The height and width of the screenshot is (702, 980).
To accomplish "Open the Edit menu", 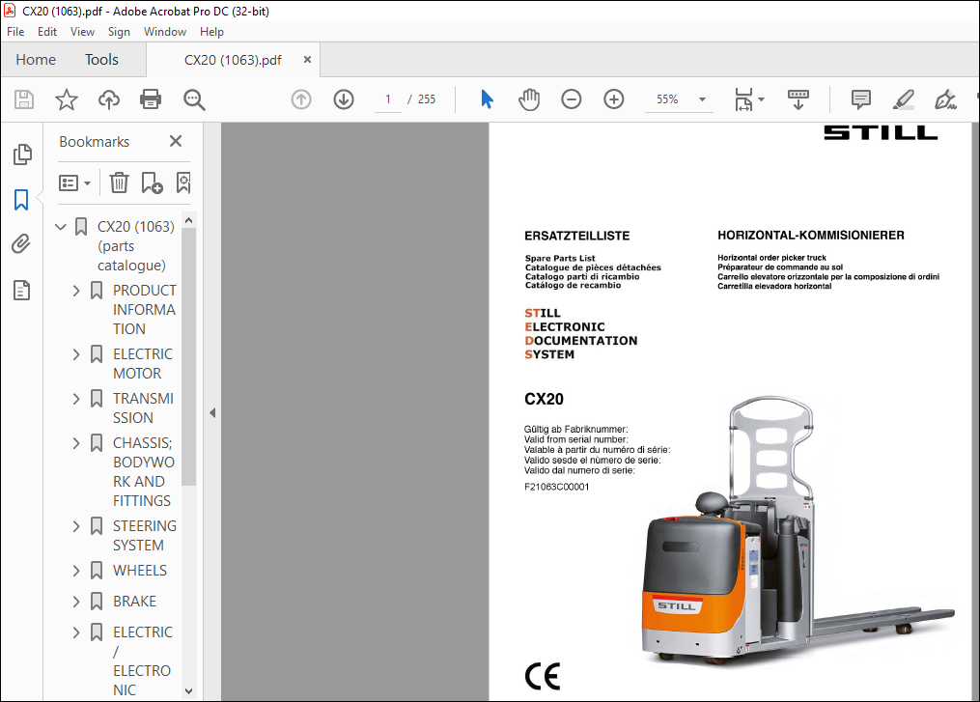I will coord(47,31).
